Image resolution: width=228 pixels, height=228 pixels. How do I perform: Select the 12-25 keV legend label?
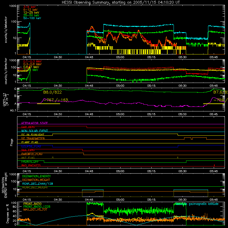click(x=31, y=13)
